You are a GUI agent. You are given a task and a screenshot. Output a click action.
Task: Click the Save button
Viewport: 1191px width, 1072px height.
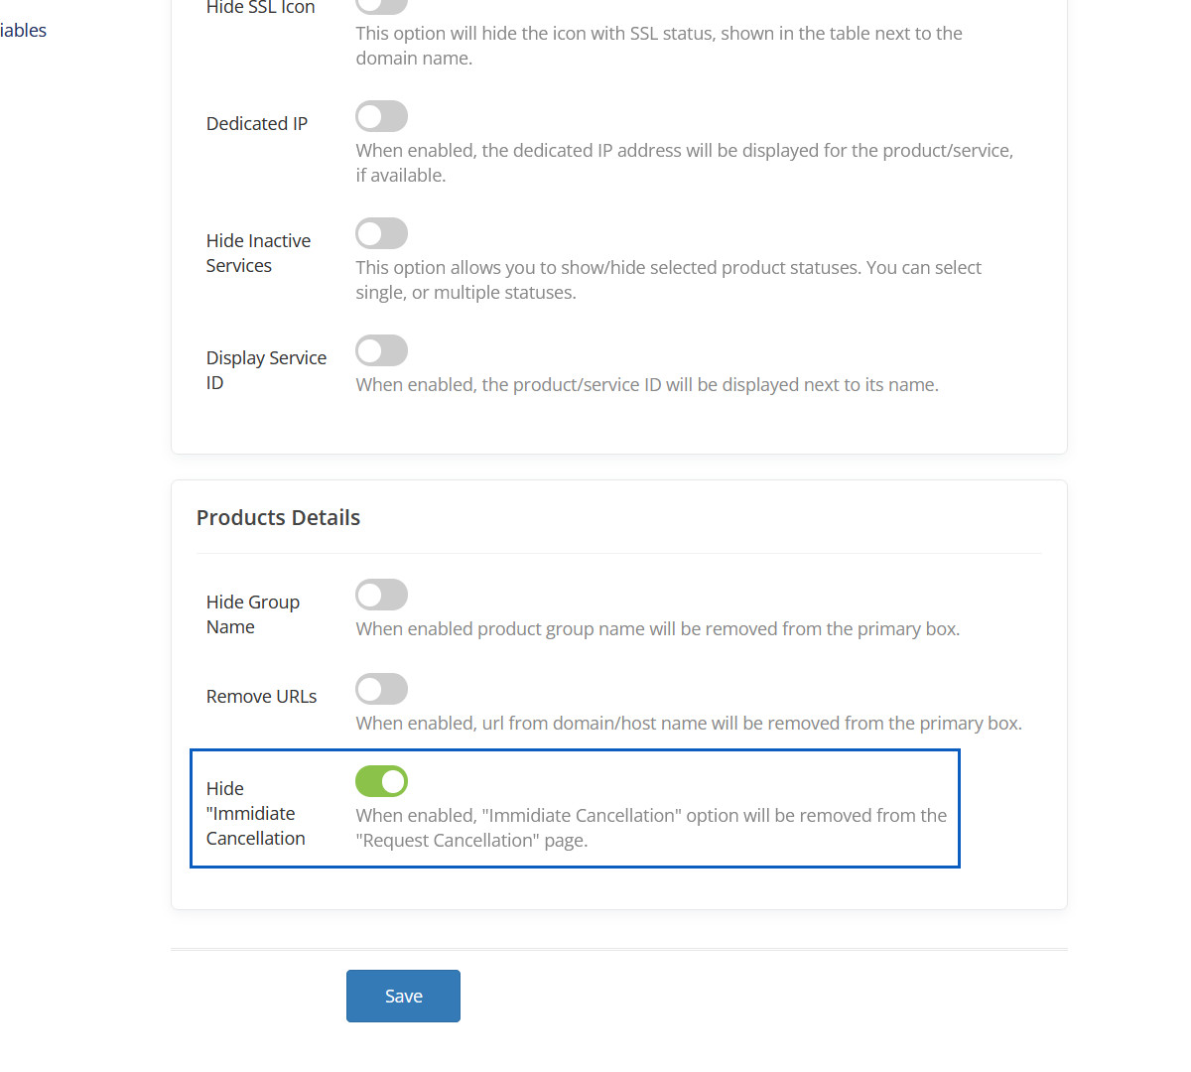403,996
